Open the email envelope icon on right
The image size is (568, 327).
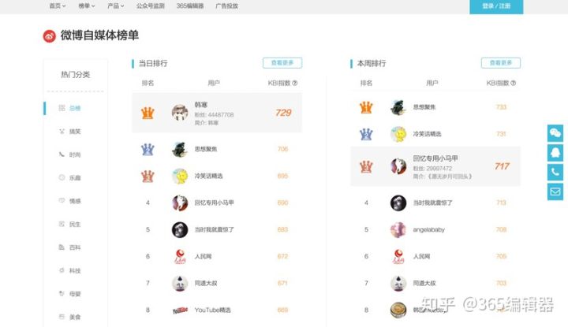click(555, 191)
